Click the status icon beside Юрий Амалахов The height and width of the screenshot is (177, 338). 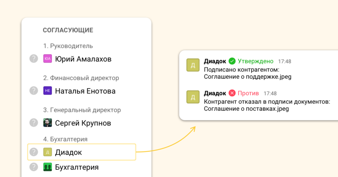(34, 59)
